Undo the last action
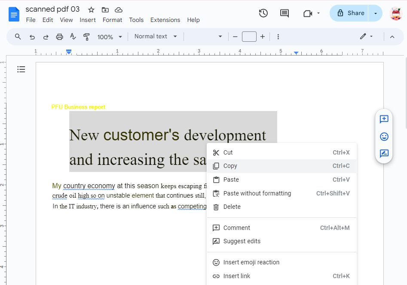 pos(32,37)
